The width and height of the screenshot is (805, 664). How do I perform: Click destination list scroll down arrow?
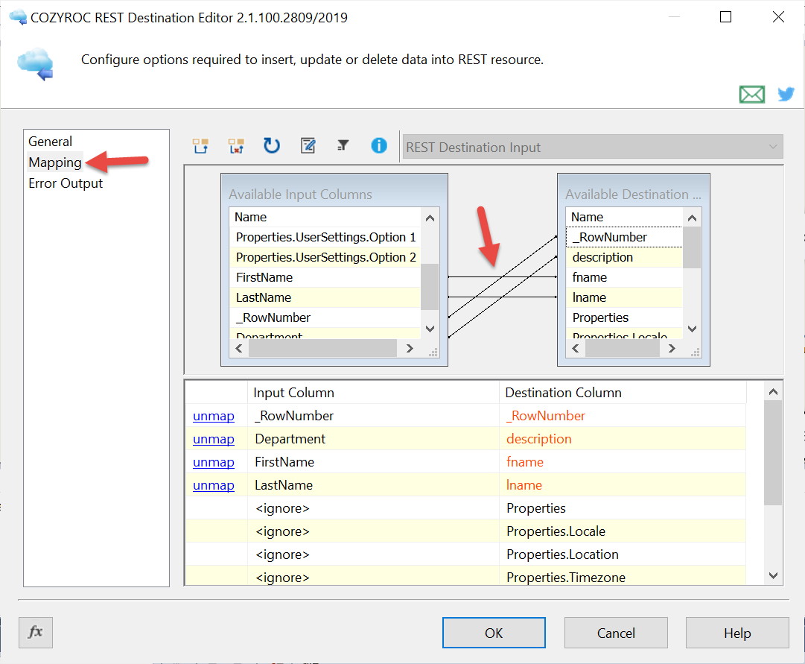tap(692, 329)
